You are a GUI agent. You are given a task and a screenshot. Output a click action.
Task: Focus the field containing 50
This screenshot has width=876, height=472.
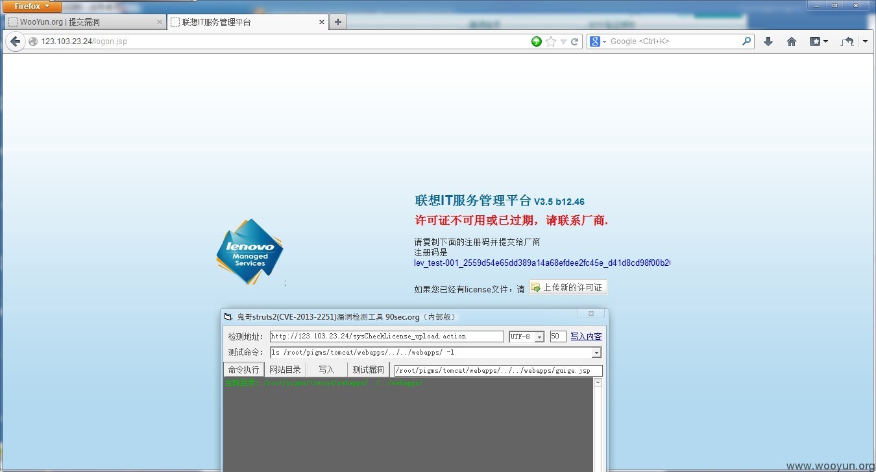click(x=558, y=336)
